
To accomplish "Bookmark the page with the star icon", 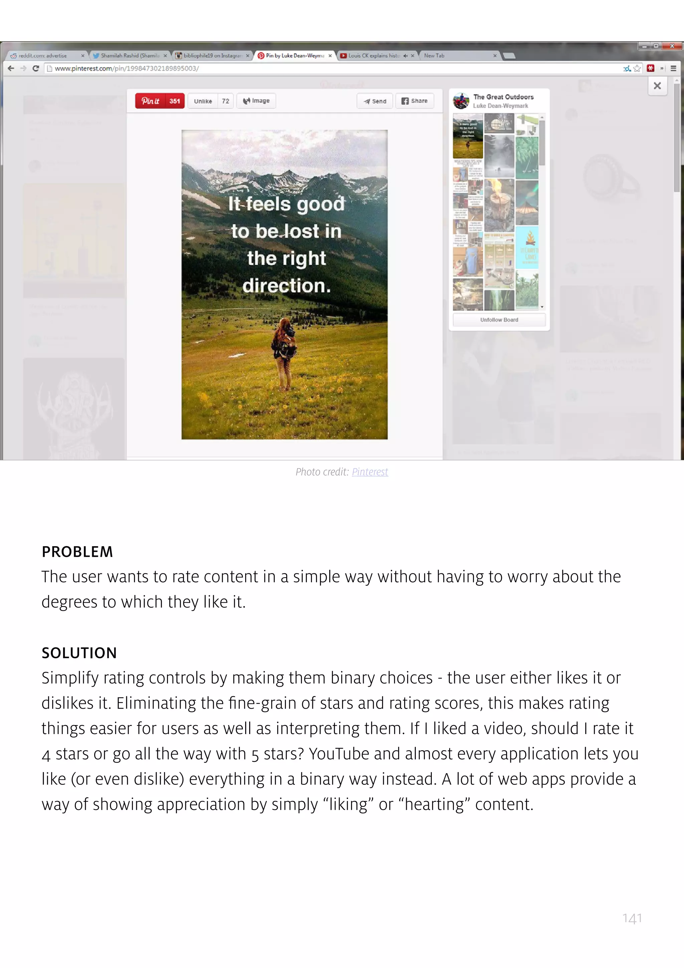I will [x=637, y=68].
